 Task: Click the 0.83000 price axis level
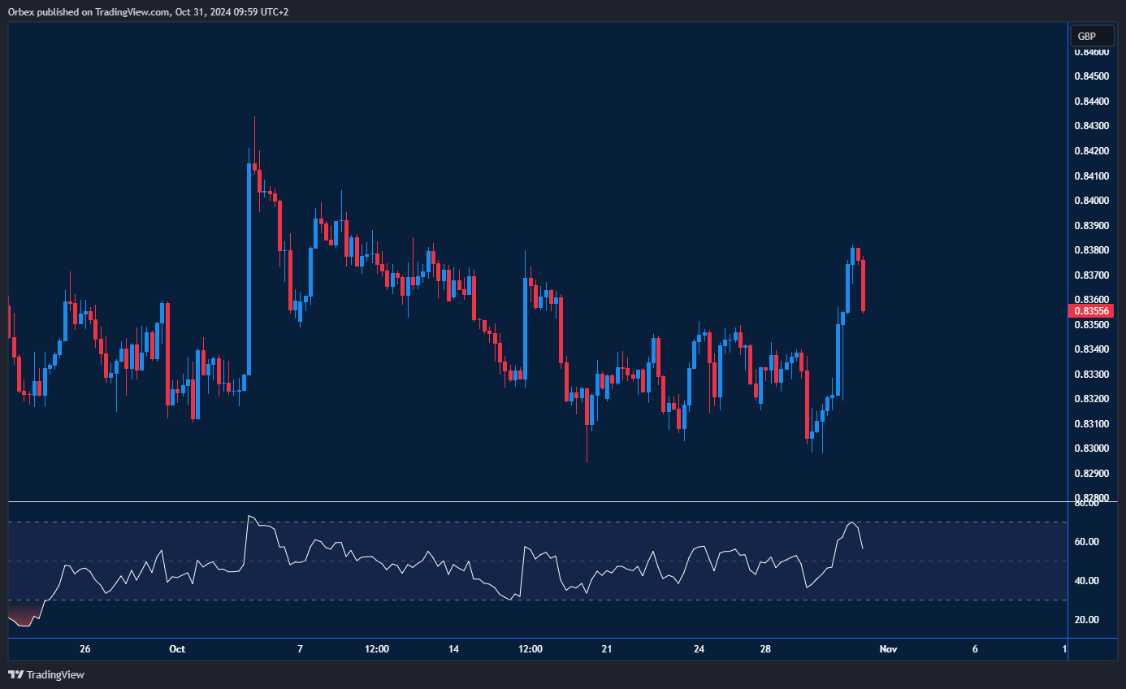(1091, 448)
